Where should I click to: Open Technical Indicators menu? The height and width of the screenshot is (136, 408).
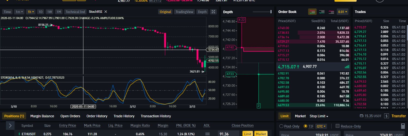75,12
